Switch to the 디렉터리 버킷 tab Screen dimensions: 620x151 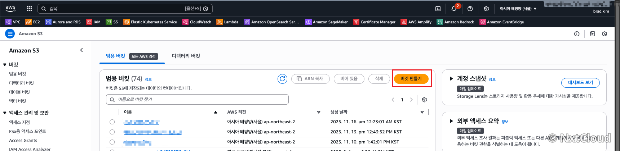[186, 56]
